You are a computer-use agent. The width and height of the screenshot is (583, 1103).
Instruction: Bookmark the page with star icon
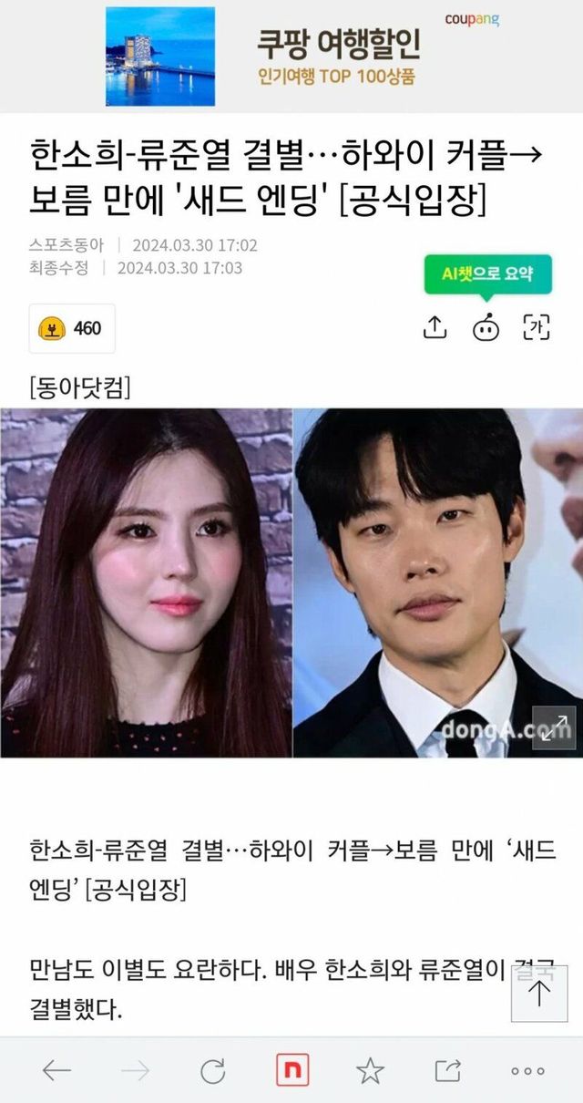click(x=370, y=1071)
